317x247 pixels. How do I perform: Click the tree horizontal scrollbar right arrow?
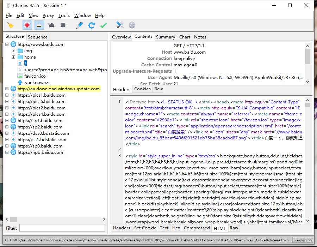coord(104,219)
